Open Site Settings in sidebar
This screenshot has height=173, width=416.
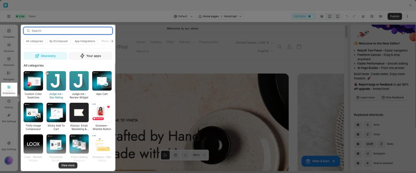tap(9, 115)
